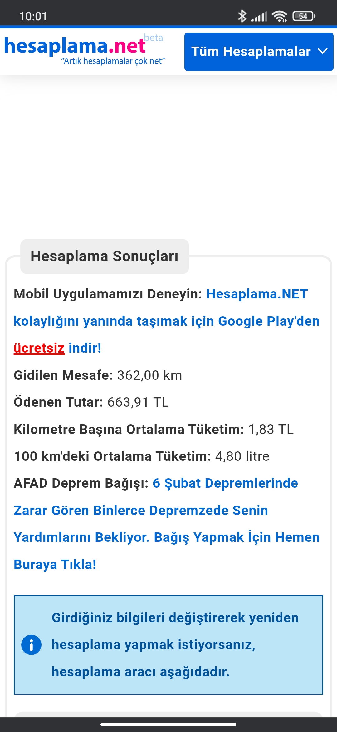Open the Tüm Hesaplamalar menu

point(251,52)
